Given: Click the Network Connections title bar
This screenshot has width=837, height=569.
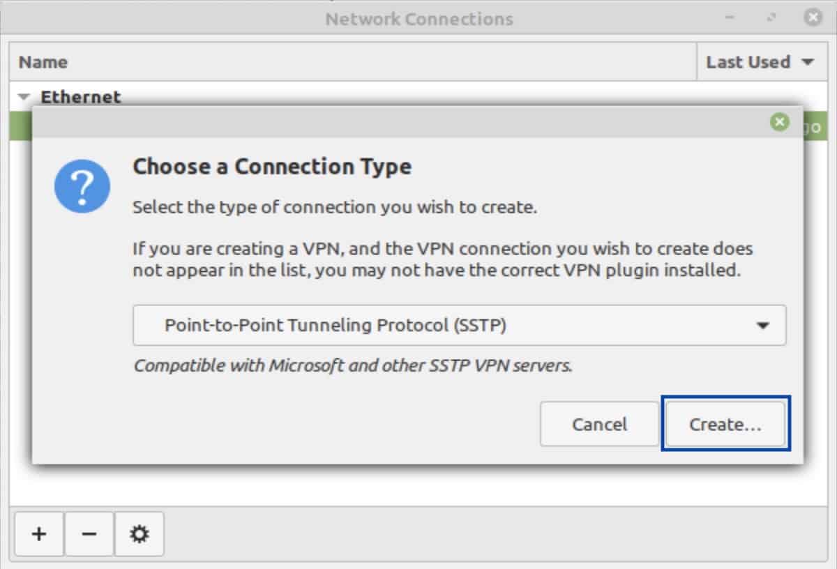Looking at the screenshot, I should 418,19.
